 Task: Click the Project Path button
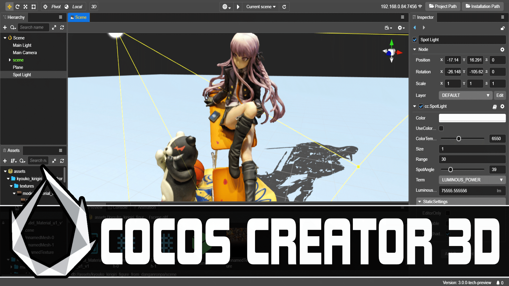coord(442,6)
